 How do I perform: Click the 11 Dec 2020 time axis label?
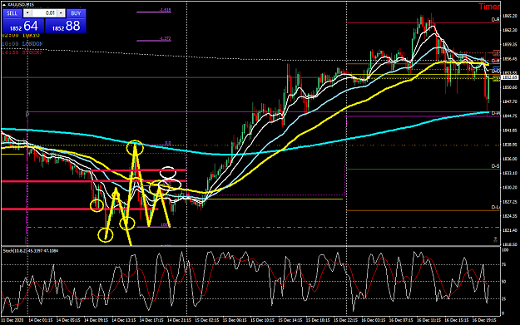point(12,320)
